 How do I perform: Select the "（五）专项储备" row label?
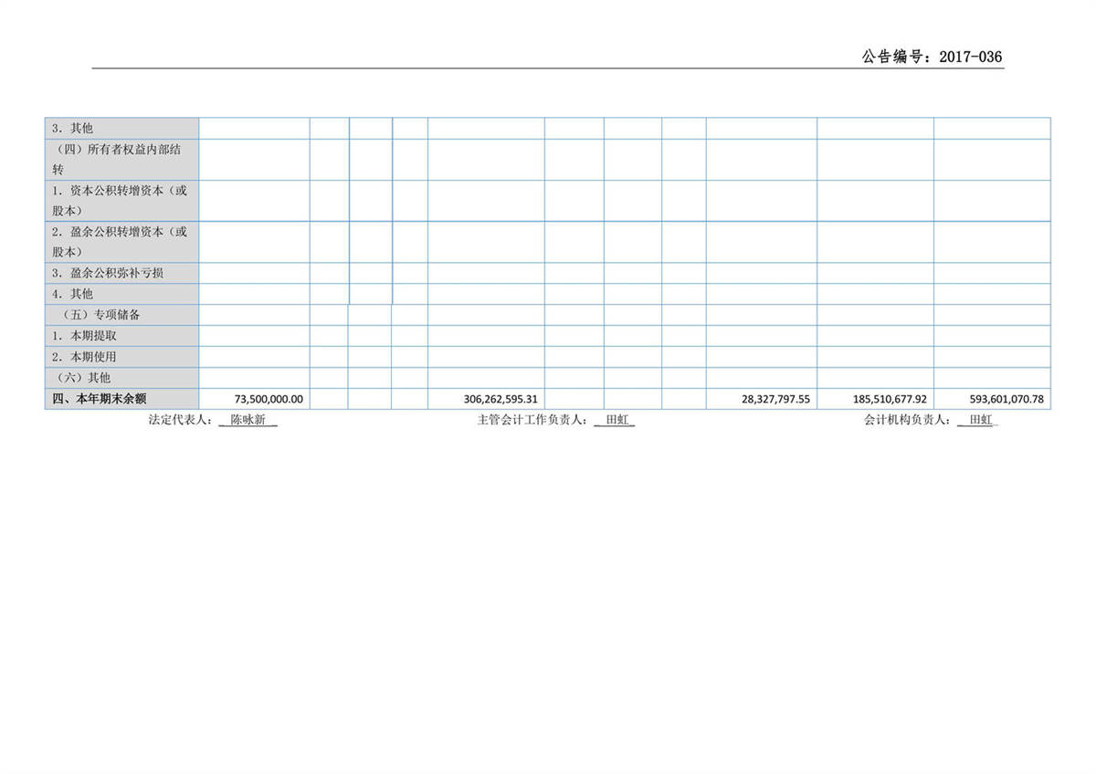tap(95, 315)
